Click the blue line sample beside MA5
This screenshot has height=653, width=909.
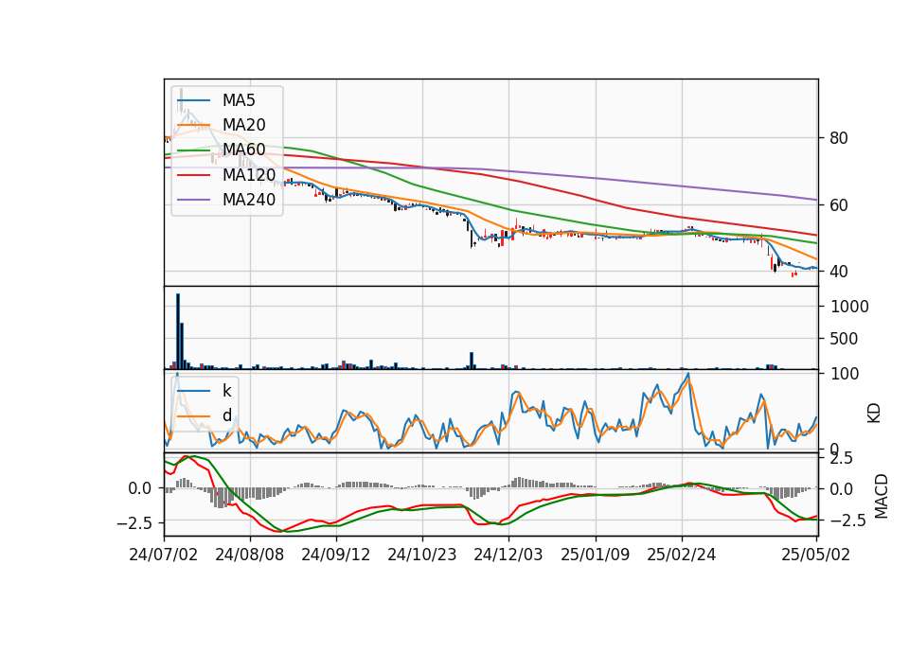point(193,100)
